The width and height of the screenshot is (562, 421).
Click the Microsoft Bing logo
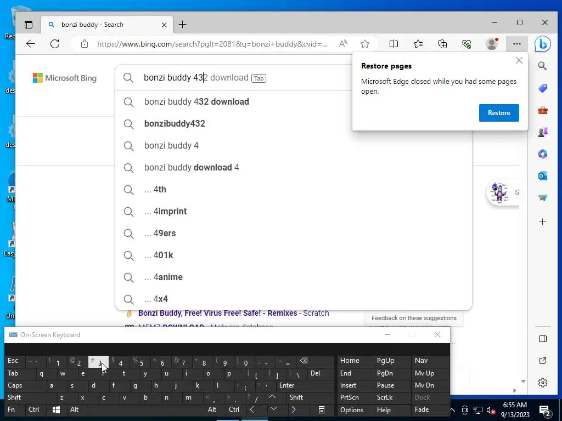tap(65, 78)
